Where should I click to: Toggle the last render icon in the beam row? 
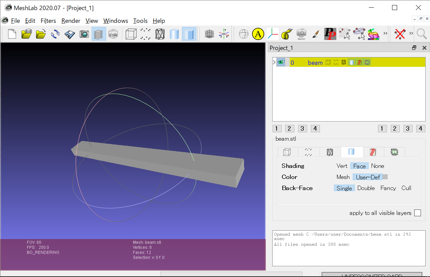coord(367,62)
